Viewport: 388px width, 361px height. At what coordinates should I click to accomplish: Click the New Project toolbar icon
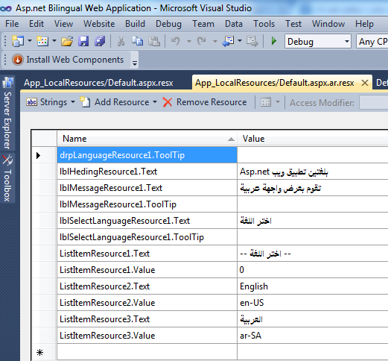pyautogui.click(x=17, y=41)
